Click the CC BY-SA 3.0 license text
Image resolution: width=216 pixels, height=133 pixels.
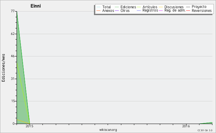tap(205, 130)
